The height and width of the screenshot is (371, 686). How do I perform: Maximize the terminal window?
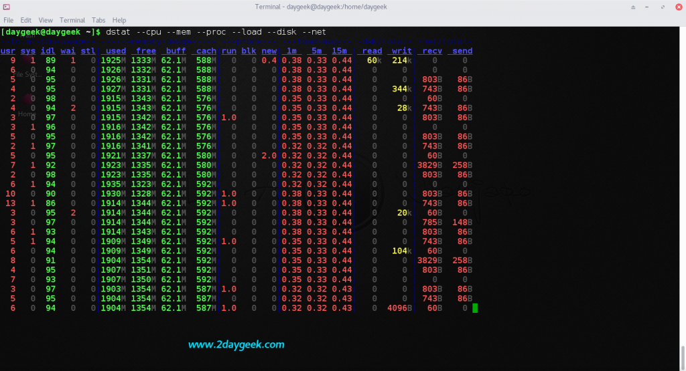pyautogui.click(x=663, y=7)
